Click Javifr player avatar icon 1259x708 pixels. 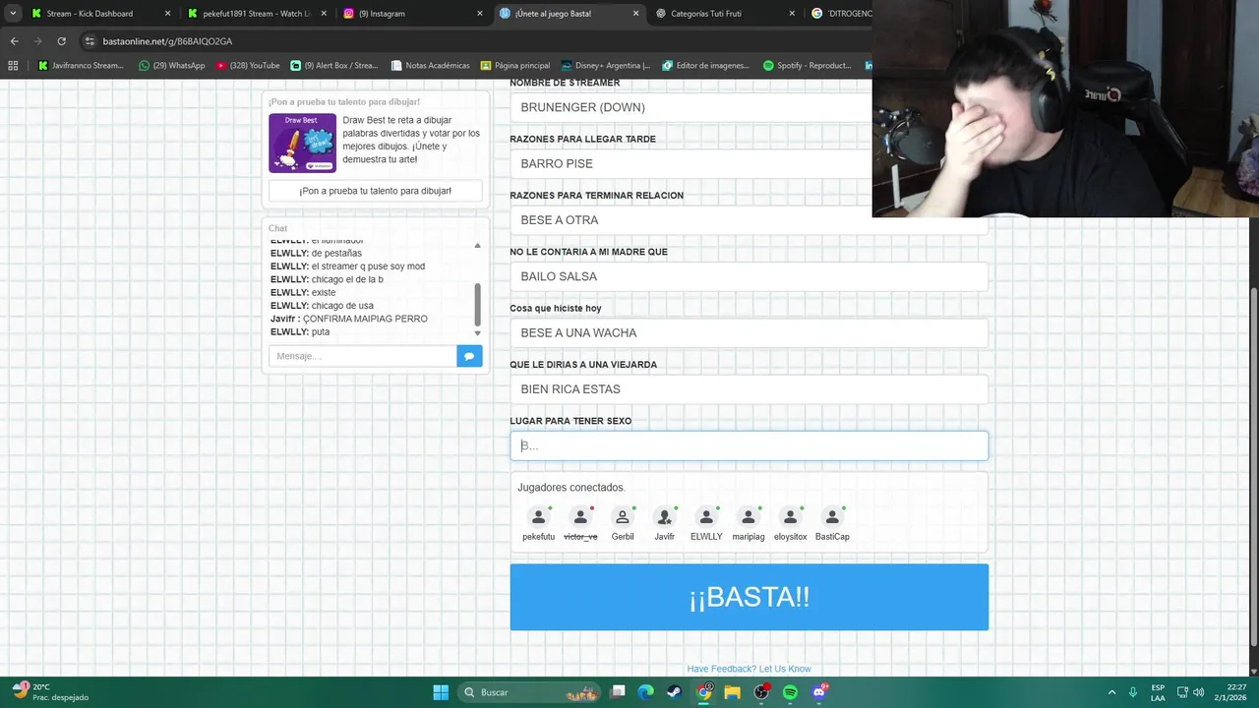(x=665, y=517)
